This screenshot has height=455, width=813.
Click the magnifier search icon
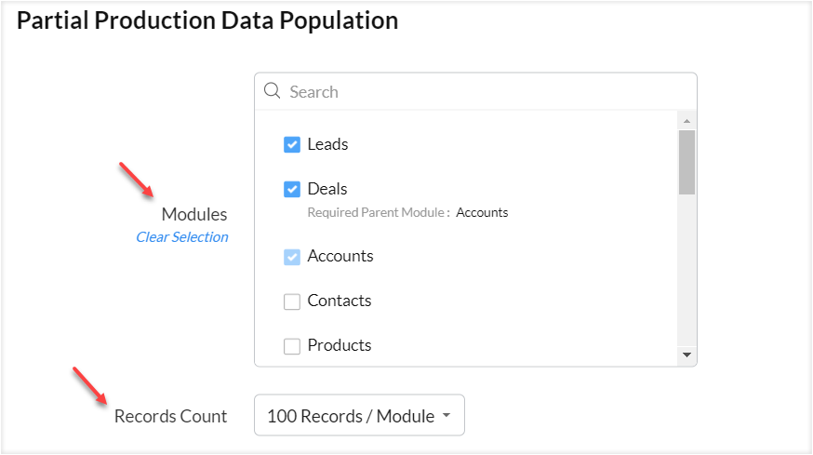click(x=273, y=91)
